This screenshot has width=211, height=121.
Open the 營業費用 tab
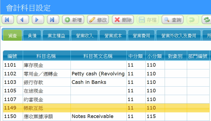pyautogui.click(x=141, y=36)
